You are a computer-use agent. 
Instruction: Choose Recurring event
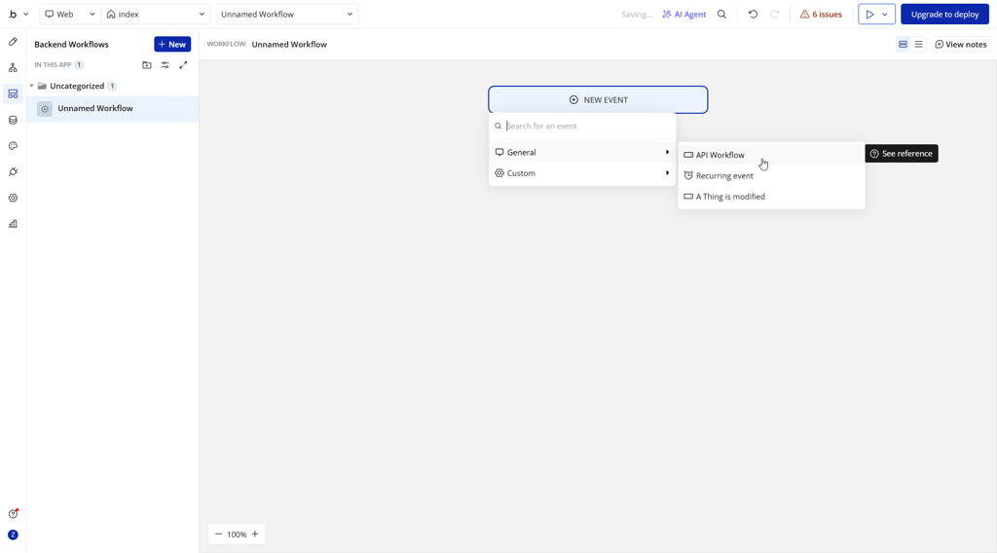pyautogui.click(x=771, y=175)
